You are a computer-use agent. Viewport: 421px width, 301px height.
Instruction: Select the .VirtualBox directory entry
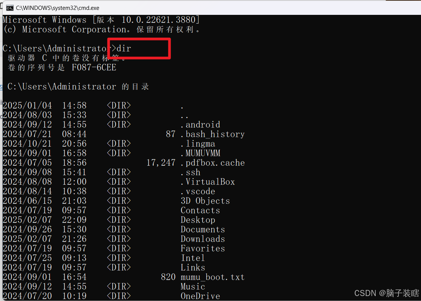[x=208, y=182]
